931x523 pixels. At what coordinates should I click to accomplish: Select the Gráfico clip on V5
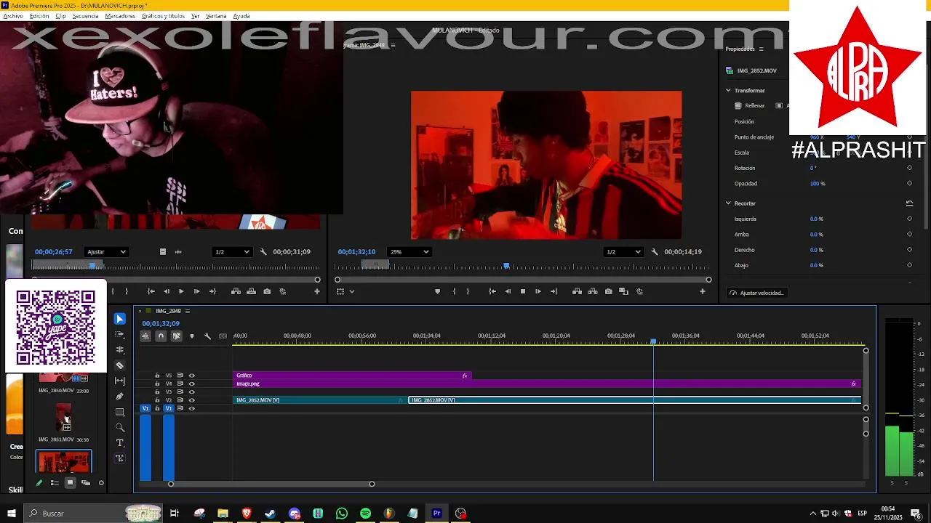(351, 376)
